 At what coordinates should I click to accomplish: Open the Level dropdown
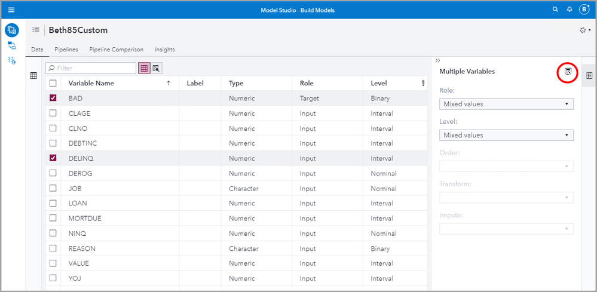[506, 136]
